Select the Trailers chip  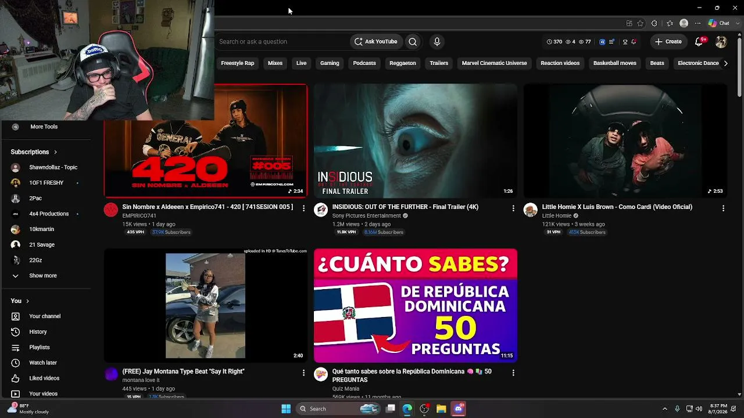click(x=439, y=63)
